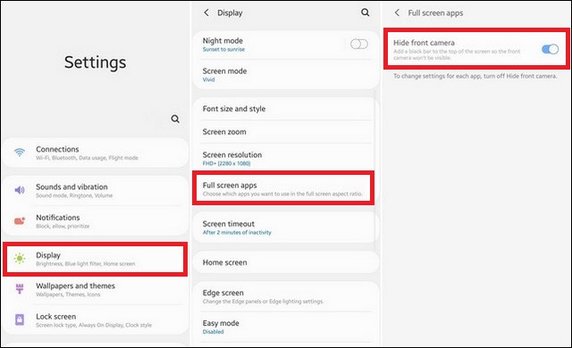
Task: Open Connections settings
Action: click(96, 153)
